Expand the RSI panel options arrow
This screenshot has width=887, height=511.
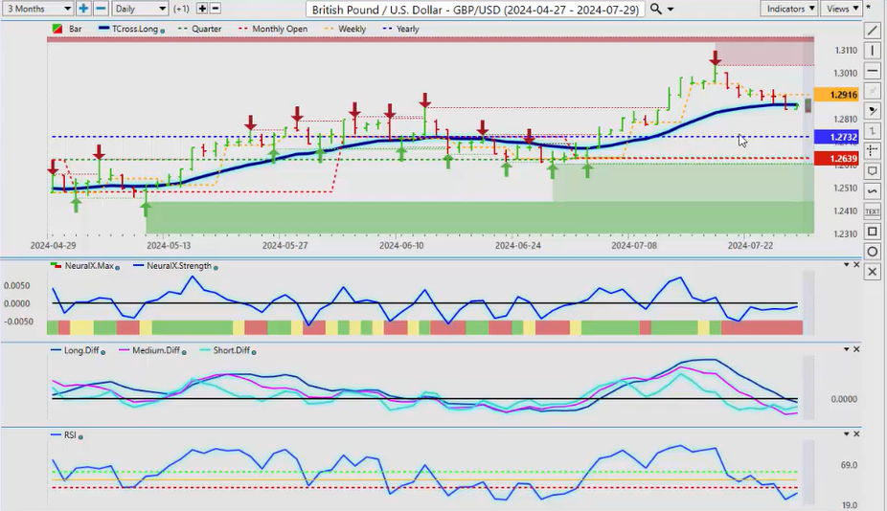(845, 435)
